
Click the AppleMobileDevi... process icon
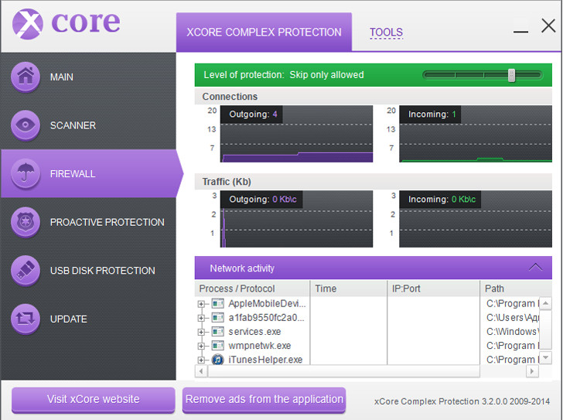(x=217, y=304)
